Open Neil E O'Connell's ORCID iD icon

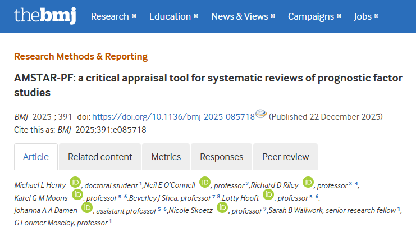[205, 182]
